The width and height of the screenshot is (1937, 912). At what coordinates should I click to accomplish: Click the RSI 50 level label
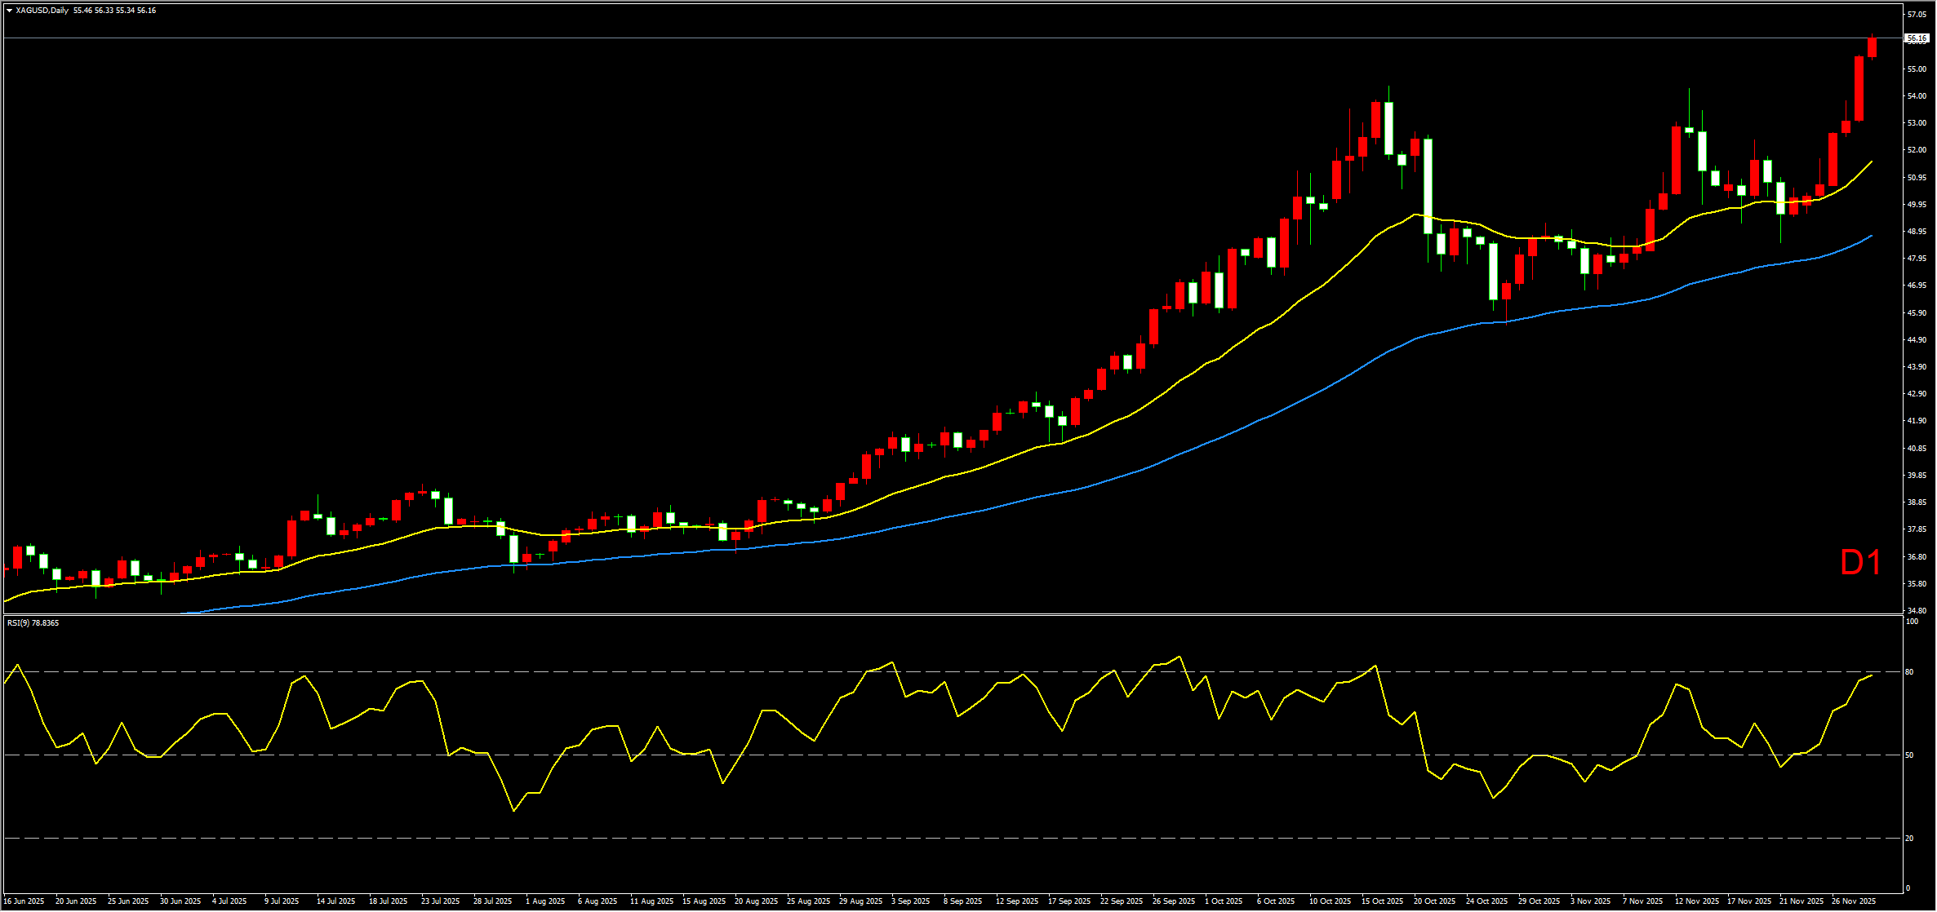pyautogui.click(x=1909, y=755)
